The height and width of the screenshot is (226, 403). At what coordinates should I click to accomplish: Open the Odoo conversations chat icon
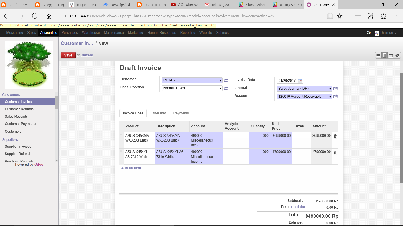point(368,33)
